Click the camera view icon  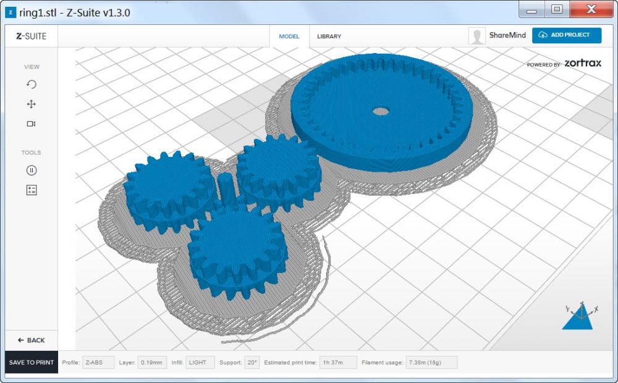pos(32,124)
